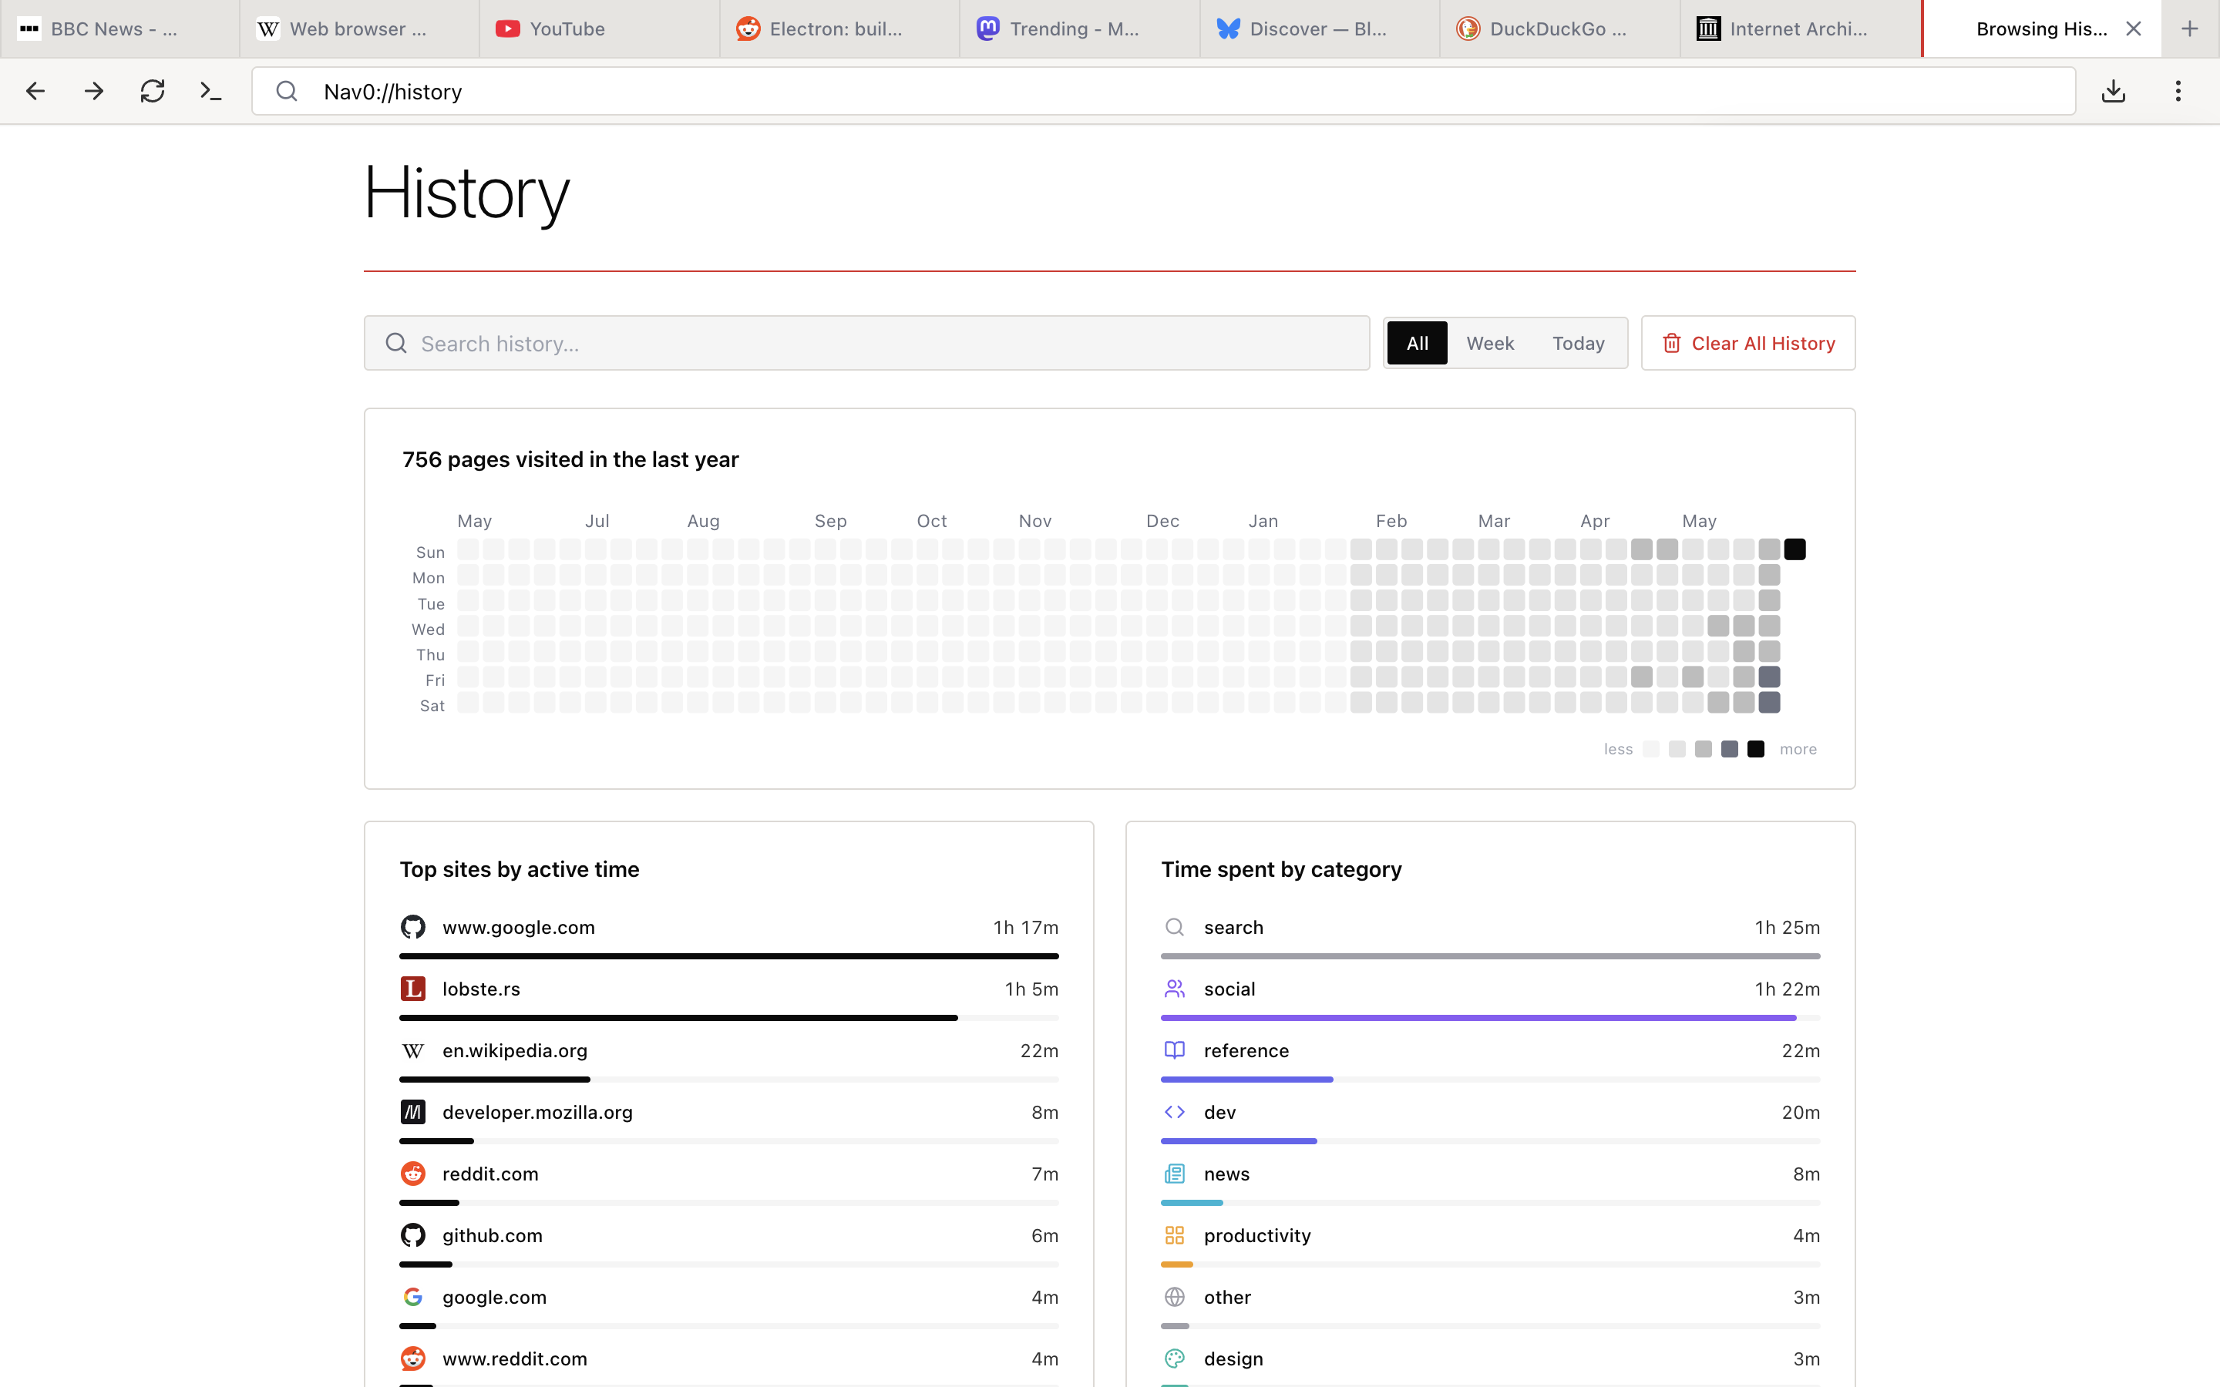Click the Search history field
The height and width of the screenshot is (1387, 2220).
pyautogui.click(x=866, y=343)
